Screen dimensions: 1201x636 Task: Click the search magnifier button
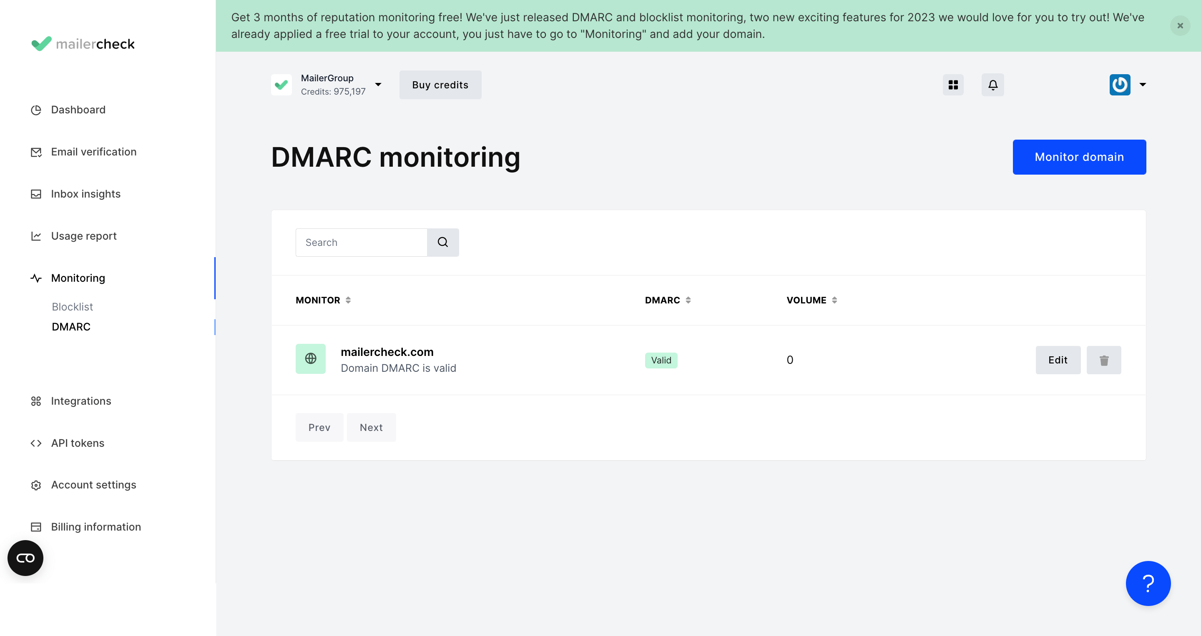(443, 242)
